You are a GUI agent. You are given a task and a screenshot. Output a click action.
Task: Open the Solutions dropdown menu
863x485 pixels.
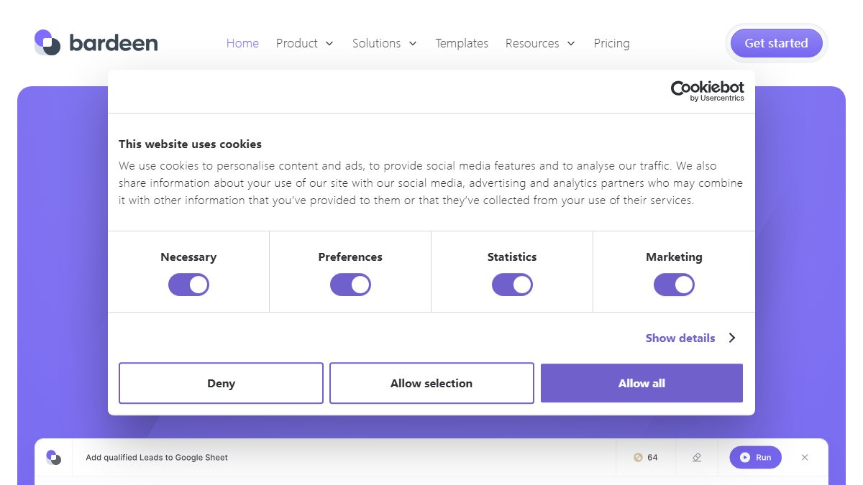[385, 43]
